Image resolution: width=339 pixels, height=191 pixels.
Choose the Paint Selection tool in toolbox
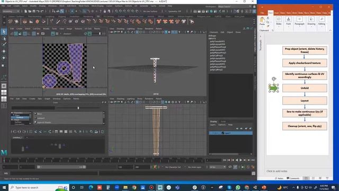tap(4, 45)
